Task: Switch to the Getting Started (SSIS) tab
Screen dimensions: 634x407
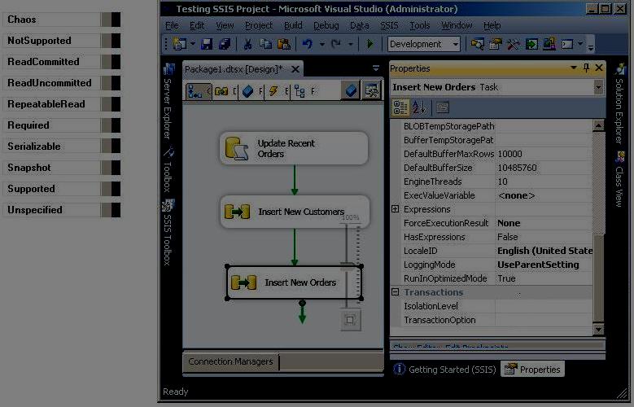Action: point(444,370)
